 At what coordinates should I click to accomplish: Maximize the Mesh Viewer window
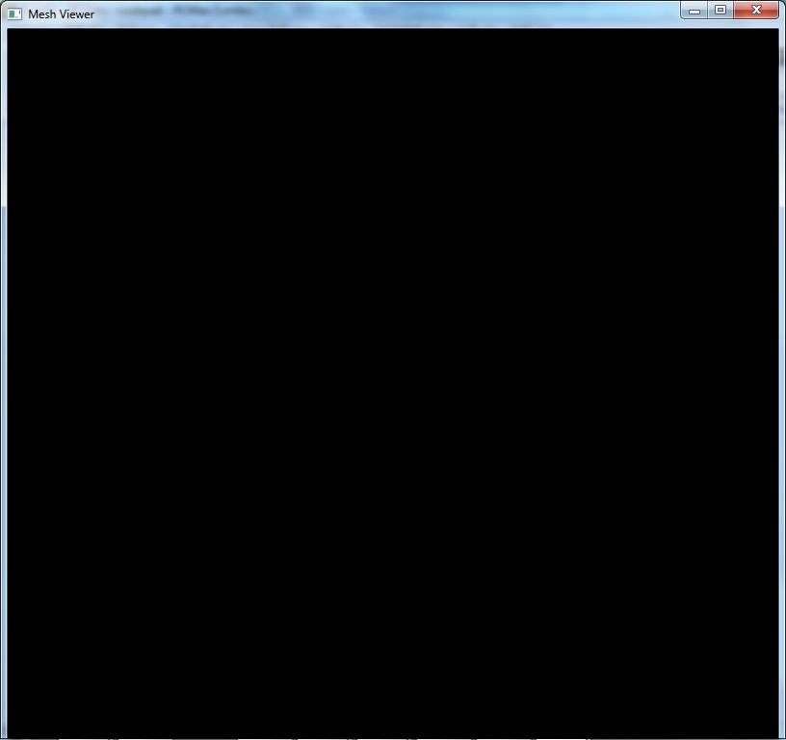[720, 10]
